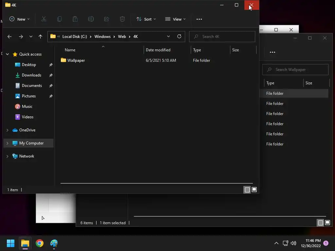This screenshot has height=251, width=335.
Task: Sort by Date modified column header
Action: pos(158,50)
